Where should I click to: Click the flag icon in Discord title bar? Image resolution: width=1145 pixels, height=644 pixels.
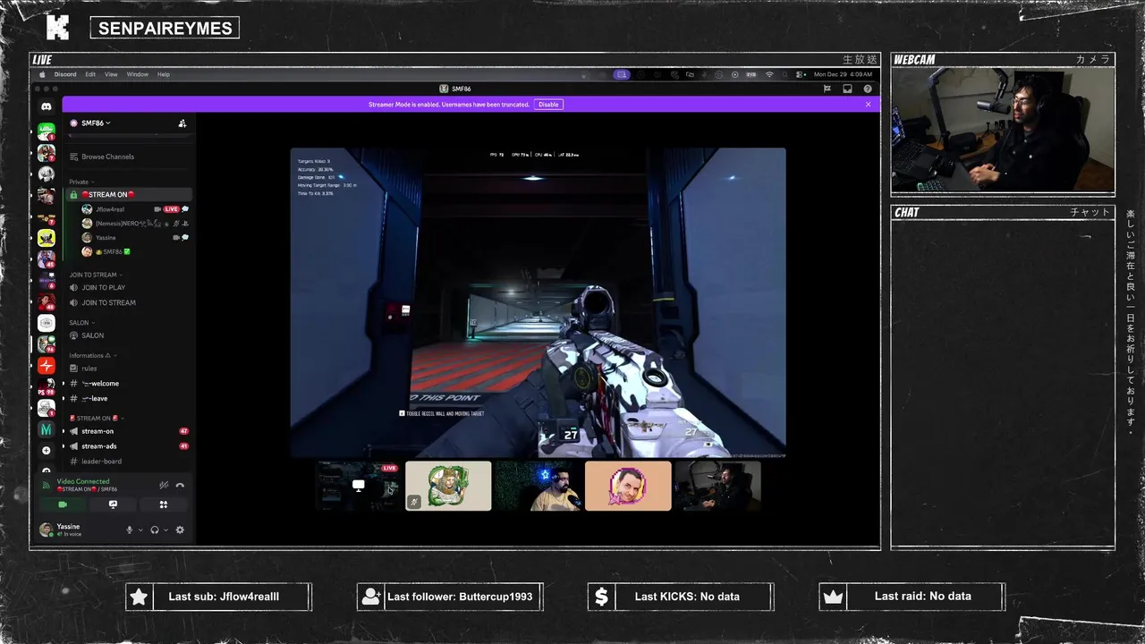pos(827,89)
